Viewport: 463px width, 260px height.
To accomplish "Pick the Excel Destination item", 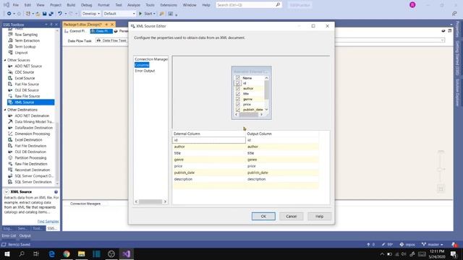I will tap(28, 139).
